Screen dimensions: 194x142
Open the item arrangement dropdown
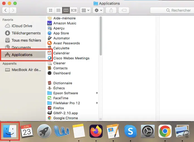pyautogui.click(x=85, y=10)
